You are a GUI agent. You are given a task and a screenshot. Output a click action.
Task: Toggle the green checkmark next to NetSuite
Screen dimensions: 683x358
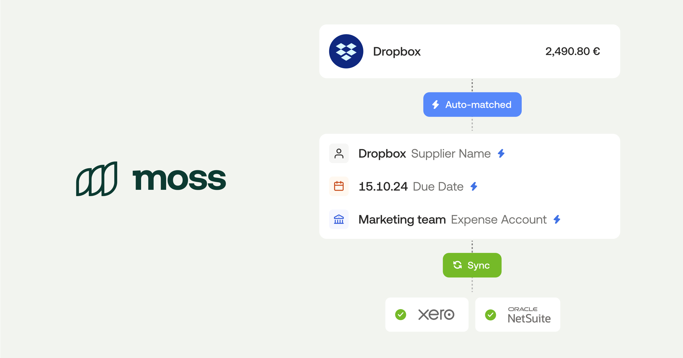coord(490,315)
